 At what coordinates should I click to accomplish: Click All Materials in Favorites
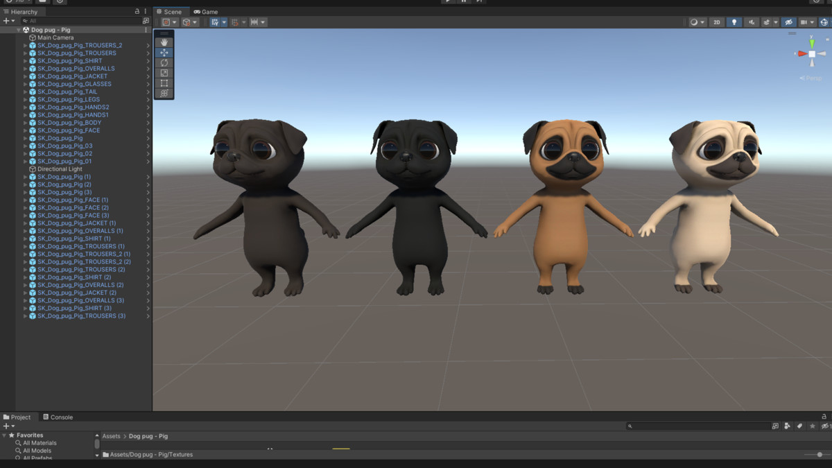coord(40,443)
